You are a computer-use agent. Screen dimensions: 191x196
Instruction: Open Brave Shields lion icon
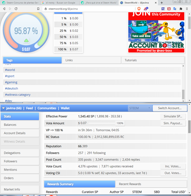139,9
